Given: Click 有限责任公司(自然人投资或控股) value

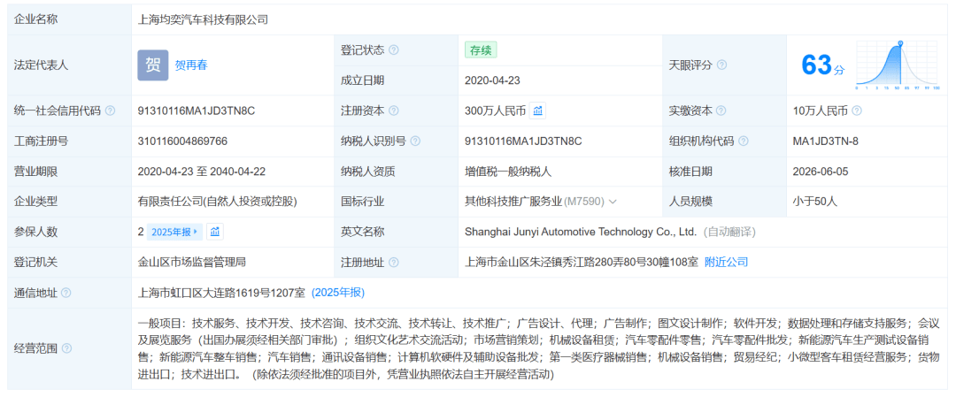Looking at the screenshot, I should [218, 202].
